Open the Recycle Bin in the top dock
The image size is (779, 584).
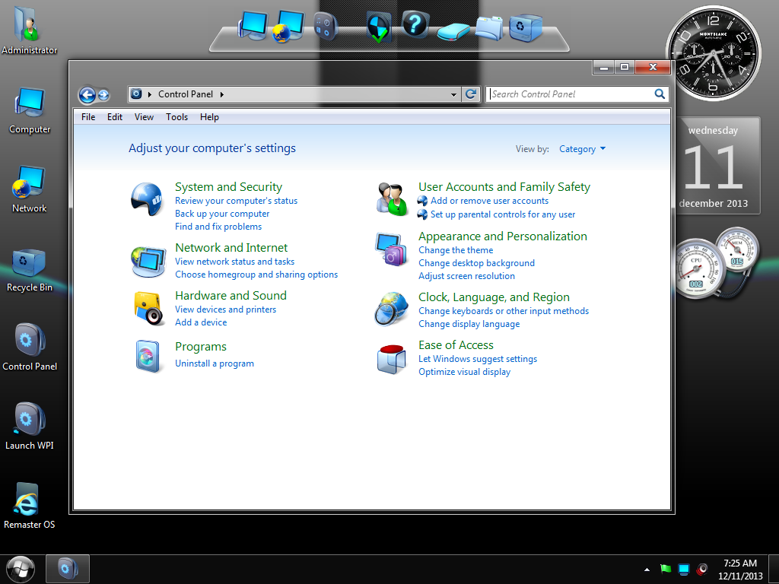(x=526, y=27)
